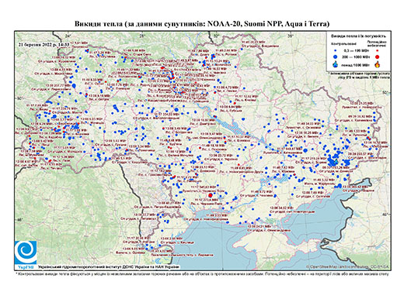This screenshot has height=285, width=404.
Task: Click the footnote text below the map
Action: (x=202, y=273)
